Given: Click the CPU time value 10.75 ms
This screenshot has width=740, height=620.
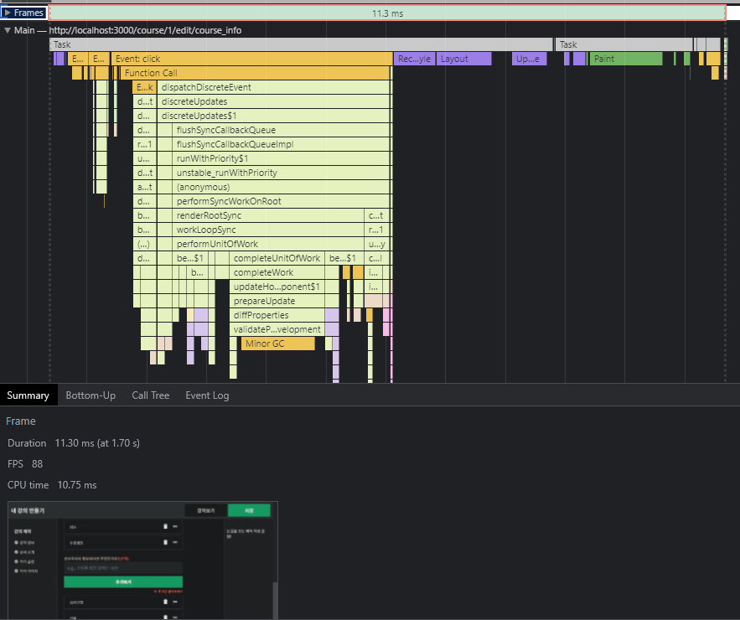Looking at the screenshot, I should [77, 485].
